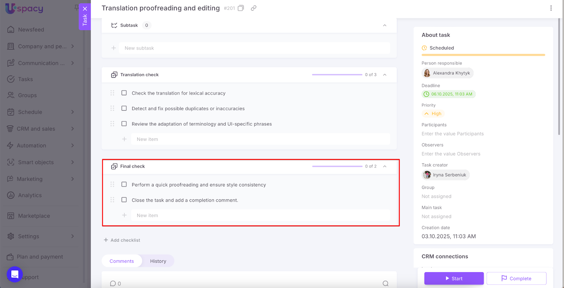The width and height of the screenshot is (564, 288).
Task: Click the New item field under Final check
Action: 260,215
